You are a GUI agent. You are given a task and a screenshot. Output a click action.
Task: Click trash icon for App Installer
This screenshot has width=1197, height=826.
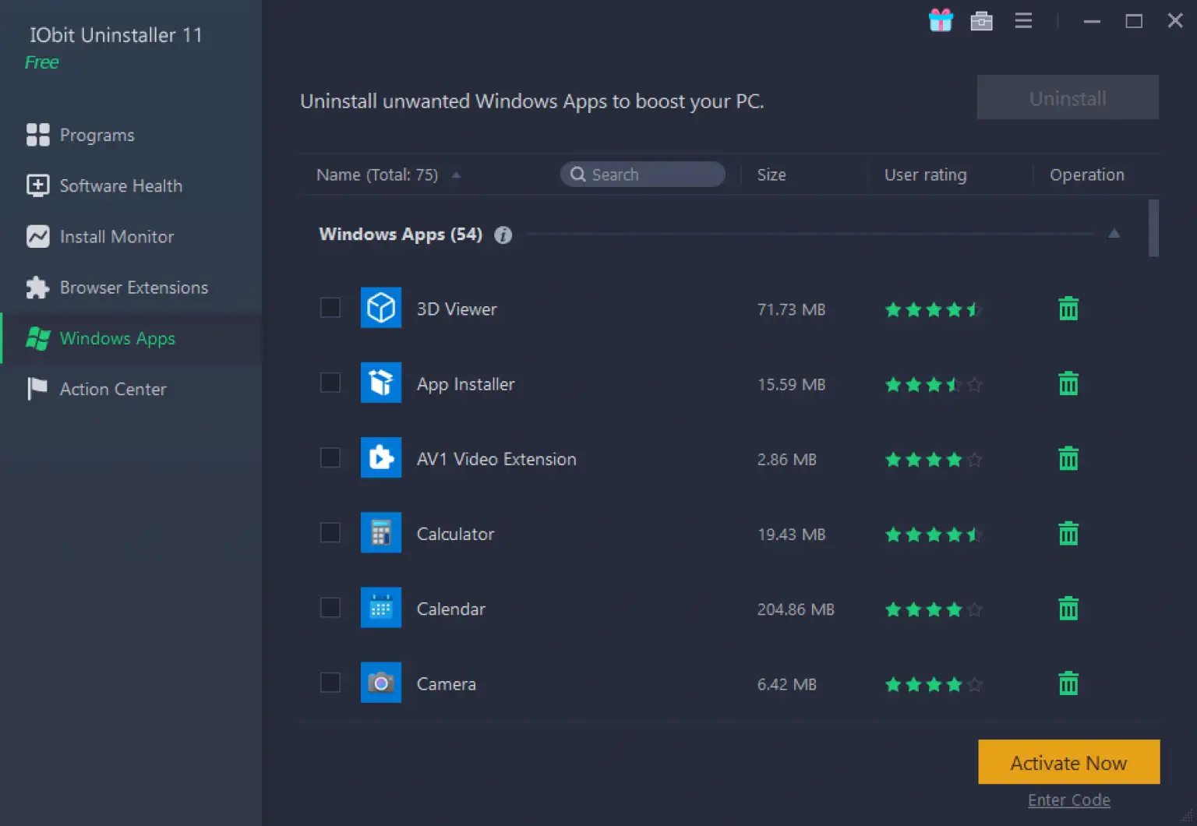tap(1068, 383)
